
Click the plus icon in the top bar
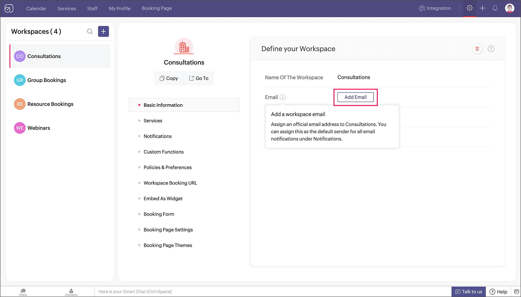pyautogui.click(x=482, y=8)
